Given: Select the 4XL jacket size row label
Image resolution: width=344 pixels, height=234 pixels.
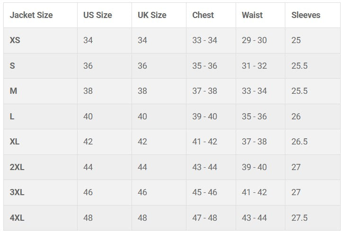Looking at the screenshot, I should pyautogui.click(x=17, y=218).
